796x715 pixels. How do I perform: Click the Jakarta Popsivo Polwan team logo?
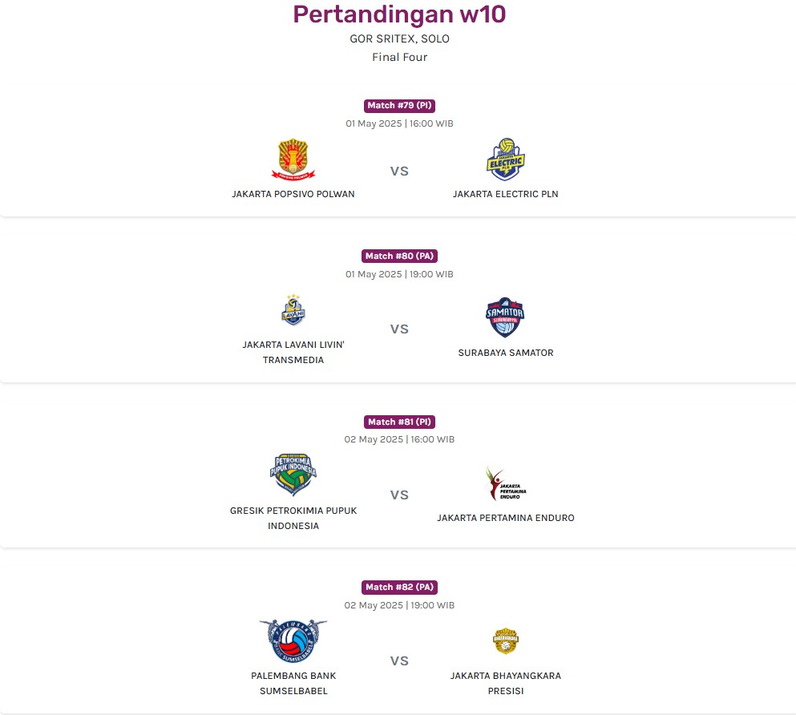293,160
